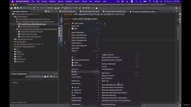The height and width of the screenshot is (107, 191).
Task: Click the Boot Dashboard filter text field
Action: (x=33, y=80)
